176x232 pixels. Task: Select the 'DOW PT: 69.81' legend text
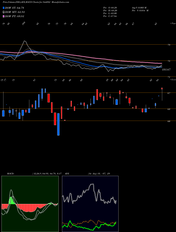[x=14, y=16]
